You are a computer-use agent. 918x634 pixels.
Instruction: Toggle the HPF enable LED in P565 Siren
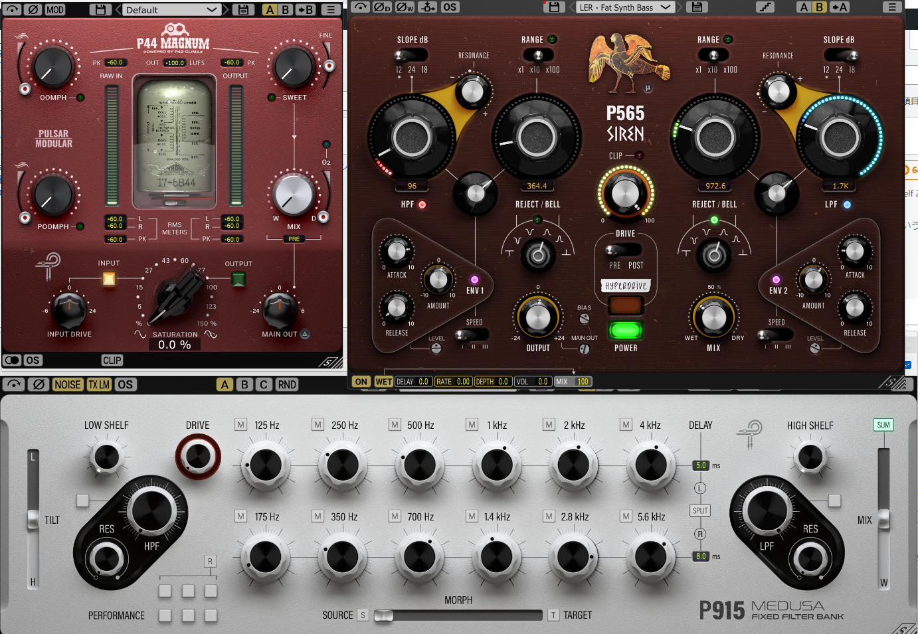pos(422,204)
